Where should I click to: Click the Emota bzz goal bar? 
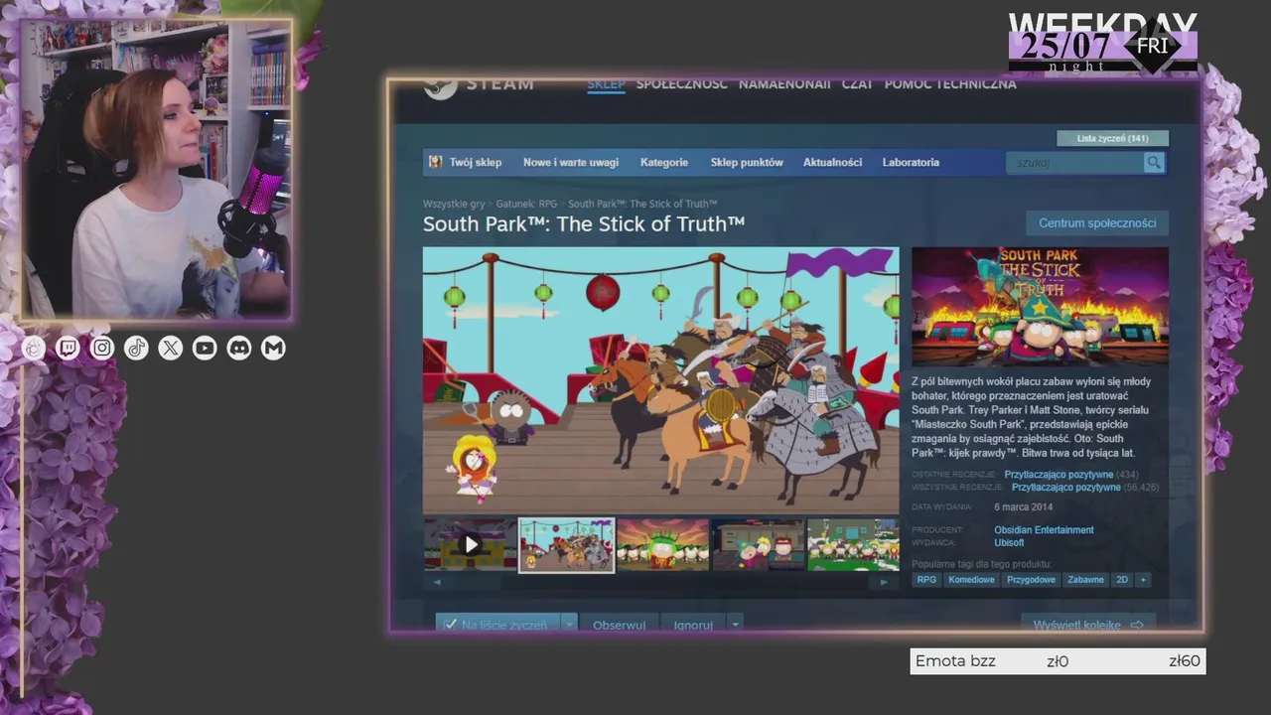tap(1058, 661)
